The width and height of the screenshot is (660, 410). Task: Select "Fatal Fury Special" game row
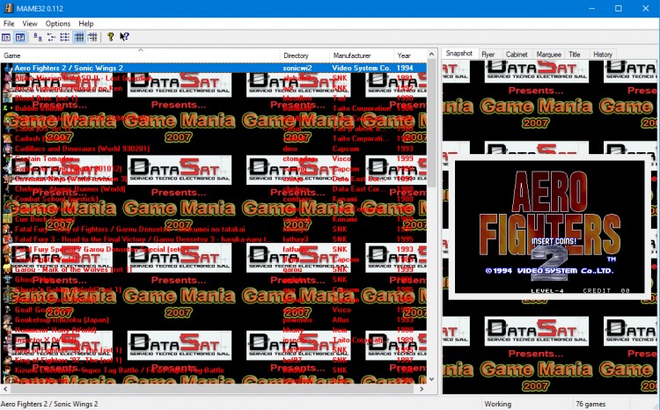pyautogui.click(x=214, y=249)
